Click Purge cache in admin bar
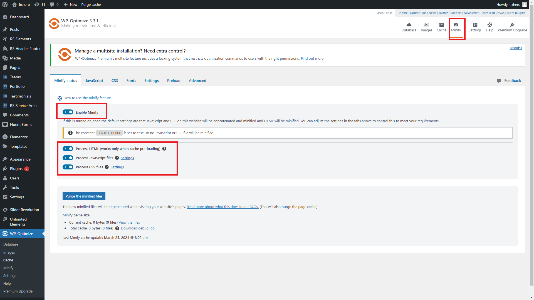This screenshot has height=300, width=534. [x=91, y=4]
